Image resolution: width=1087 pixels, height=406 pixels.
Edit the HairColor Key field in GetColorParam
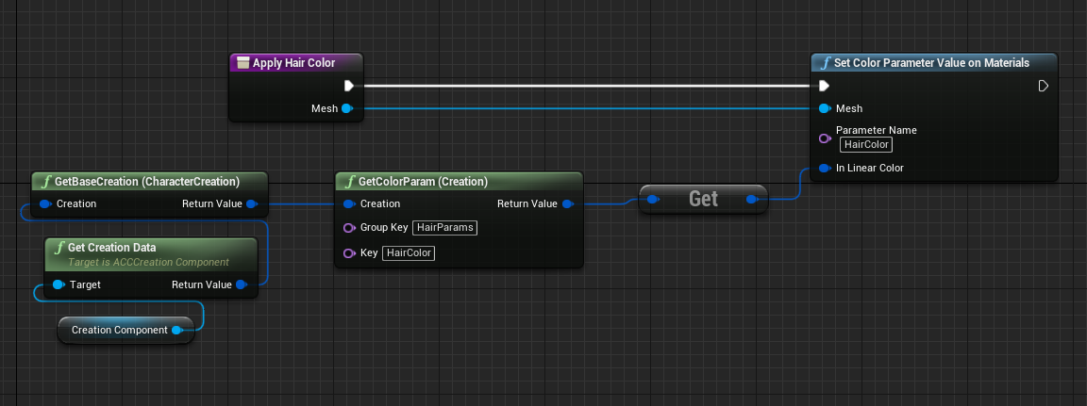pos(409,253)
